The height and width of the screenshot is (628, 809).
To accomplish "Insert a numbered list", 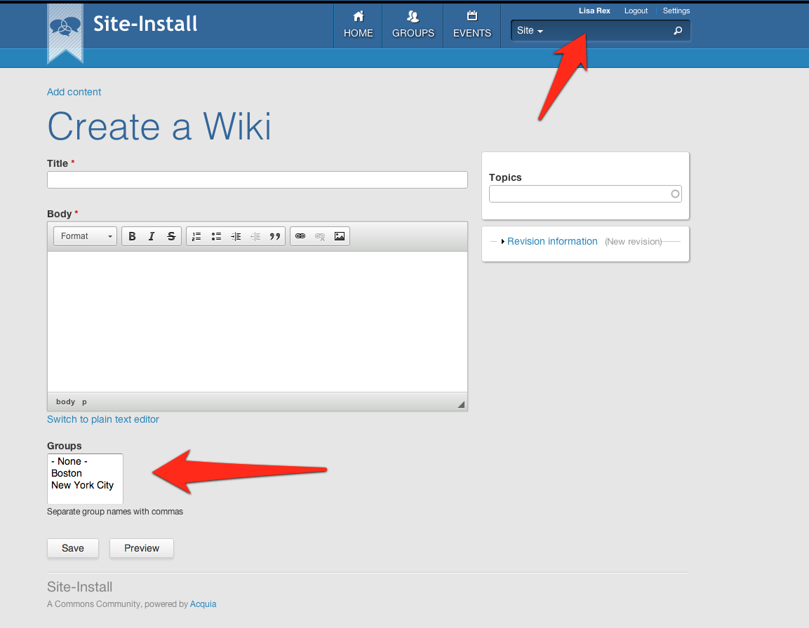I will click(x=196, y=236).
